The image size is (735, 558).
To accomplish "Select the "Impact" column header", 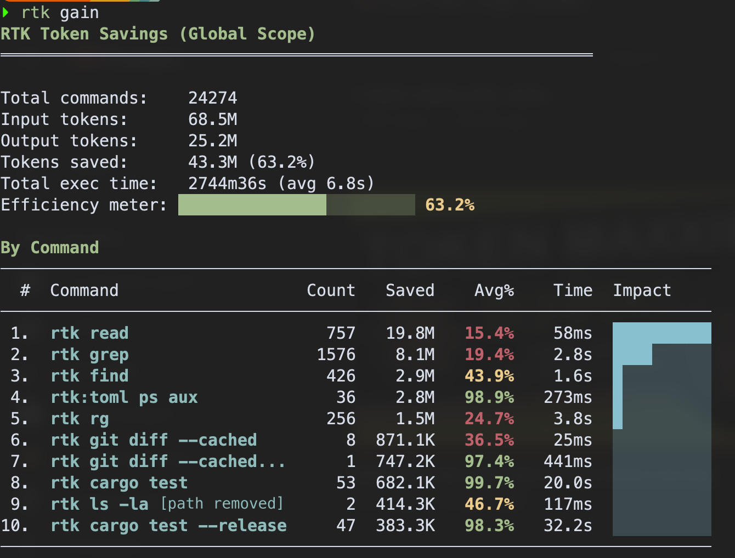I will click(642, 291).
